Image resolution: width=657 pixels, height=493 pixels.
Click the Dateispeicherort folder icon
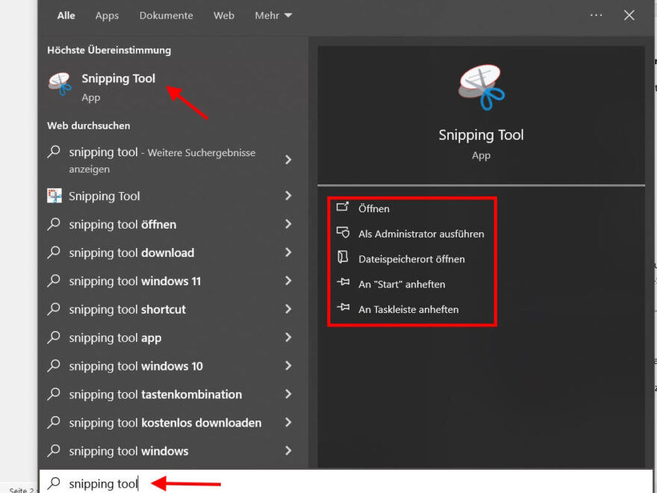coord(343,257)
